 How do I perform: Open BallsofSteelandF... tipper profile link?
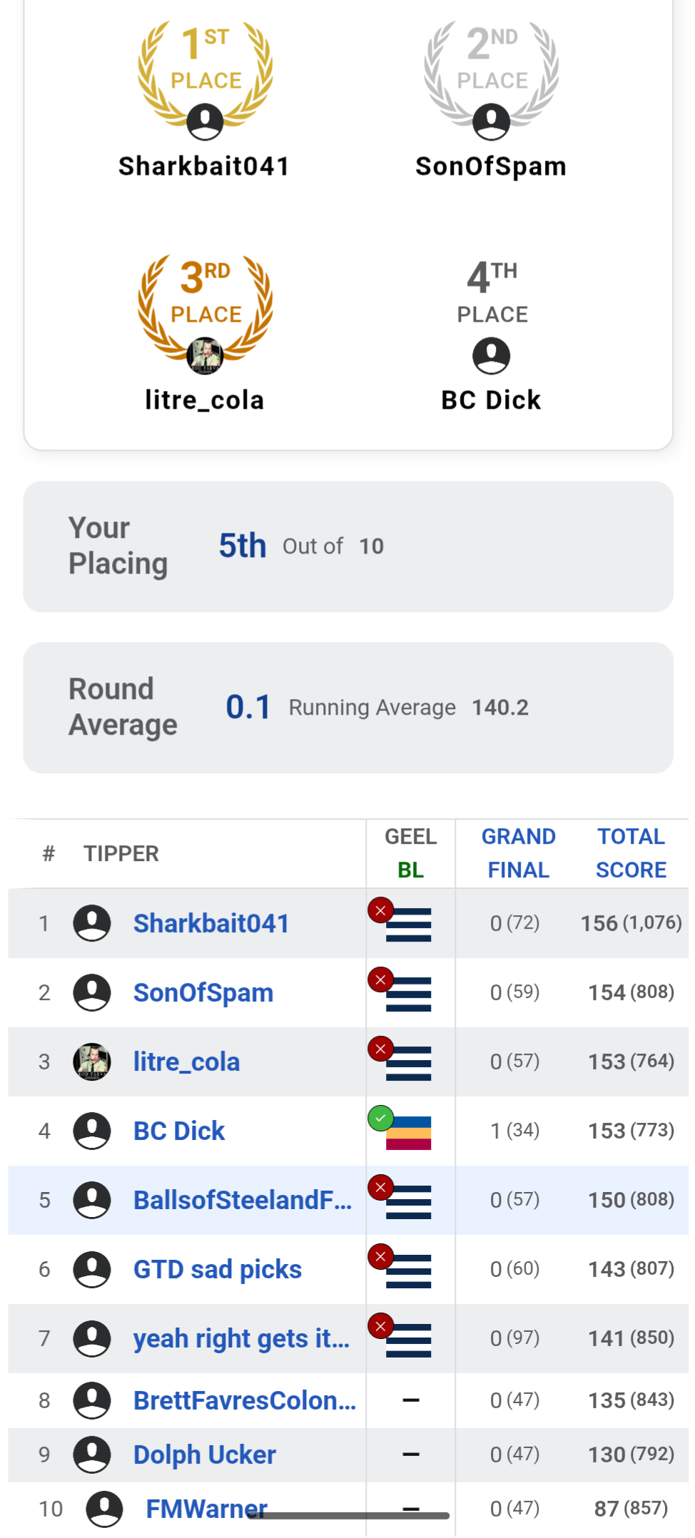click(x=243, y=1200)
